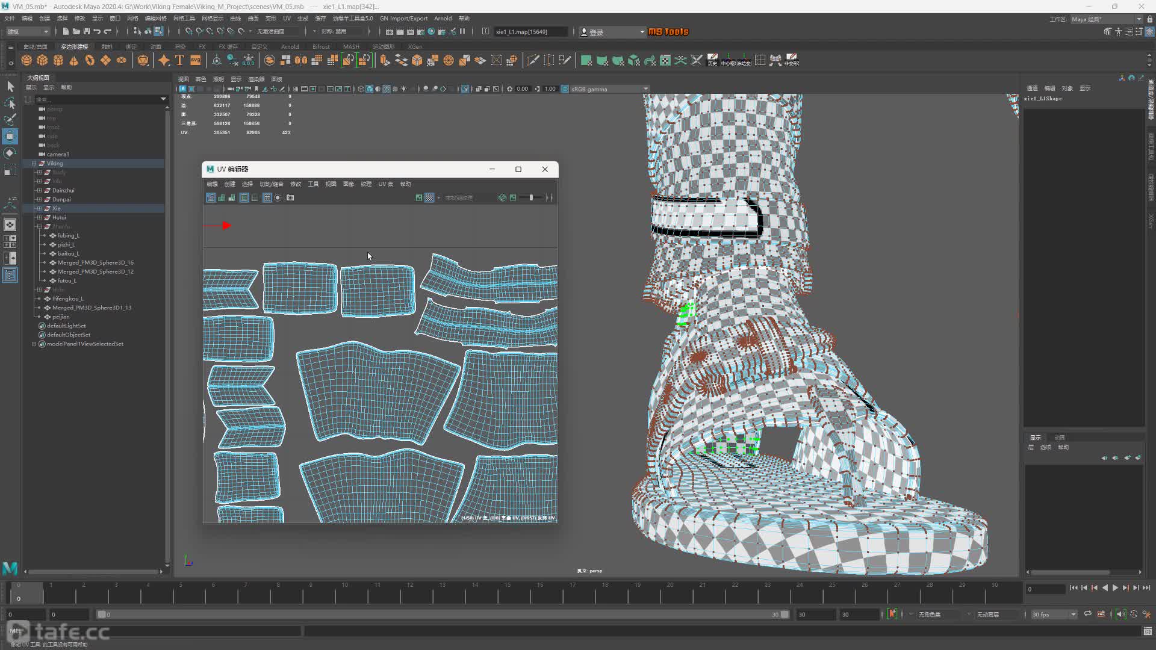Play the animation forward
The width and height of the screenshot is (1156, 650).
coord(1115,588)
